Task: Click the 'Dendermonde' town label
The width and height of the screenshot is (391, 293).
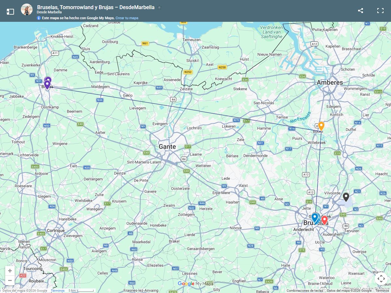Action: [x=255, y=156]
